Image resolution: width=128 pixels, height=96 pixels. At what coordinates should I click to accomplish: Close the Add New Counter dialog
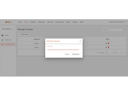click(80, 41)
